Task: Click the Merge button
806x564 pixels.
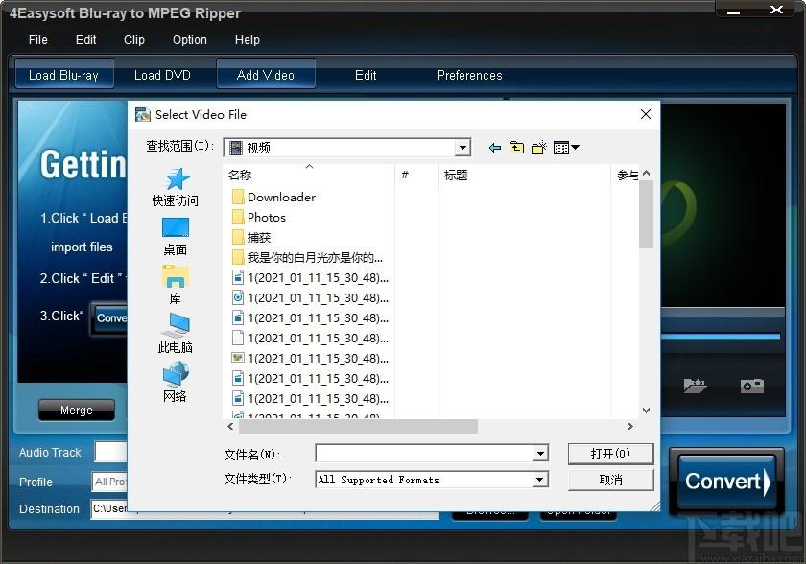Action: pyautogui.click(x=77, y=410)
